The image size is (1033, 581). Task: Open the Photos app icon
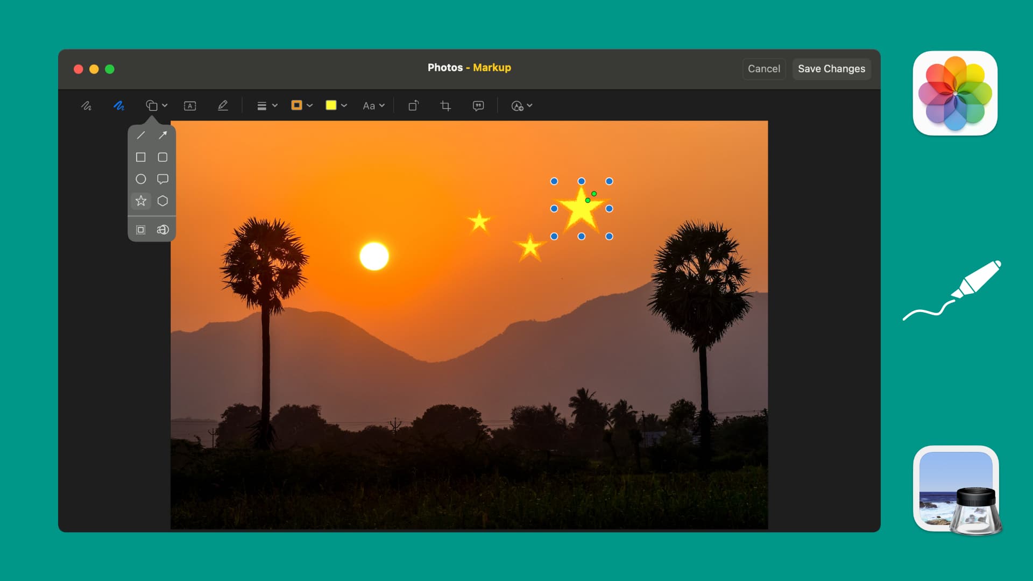click(955, 93)
